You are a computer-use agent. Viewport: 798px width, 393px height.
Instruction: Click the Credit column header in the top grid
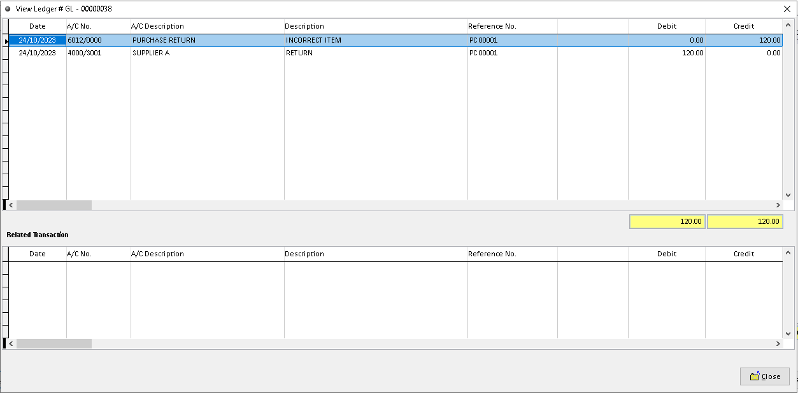[x=743, y=26]
